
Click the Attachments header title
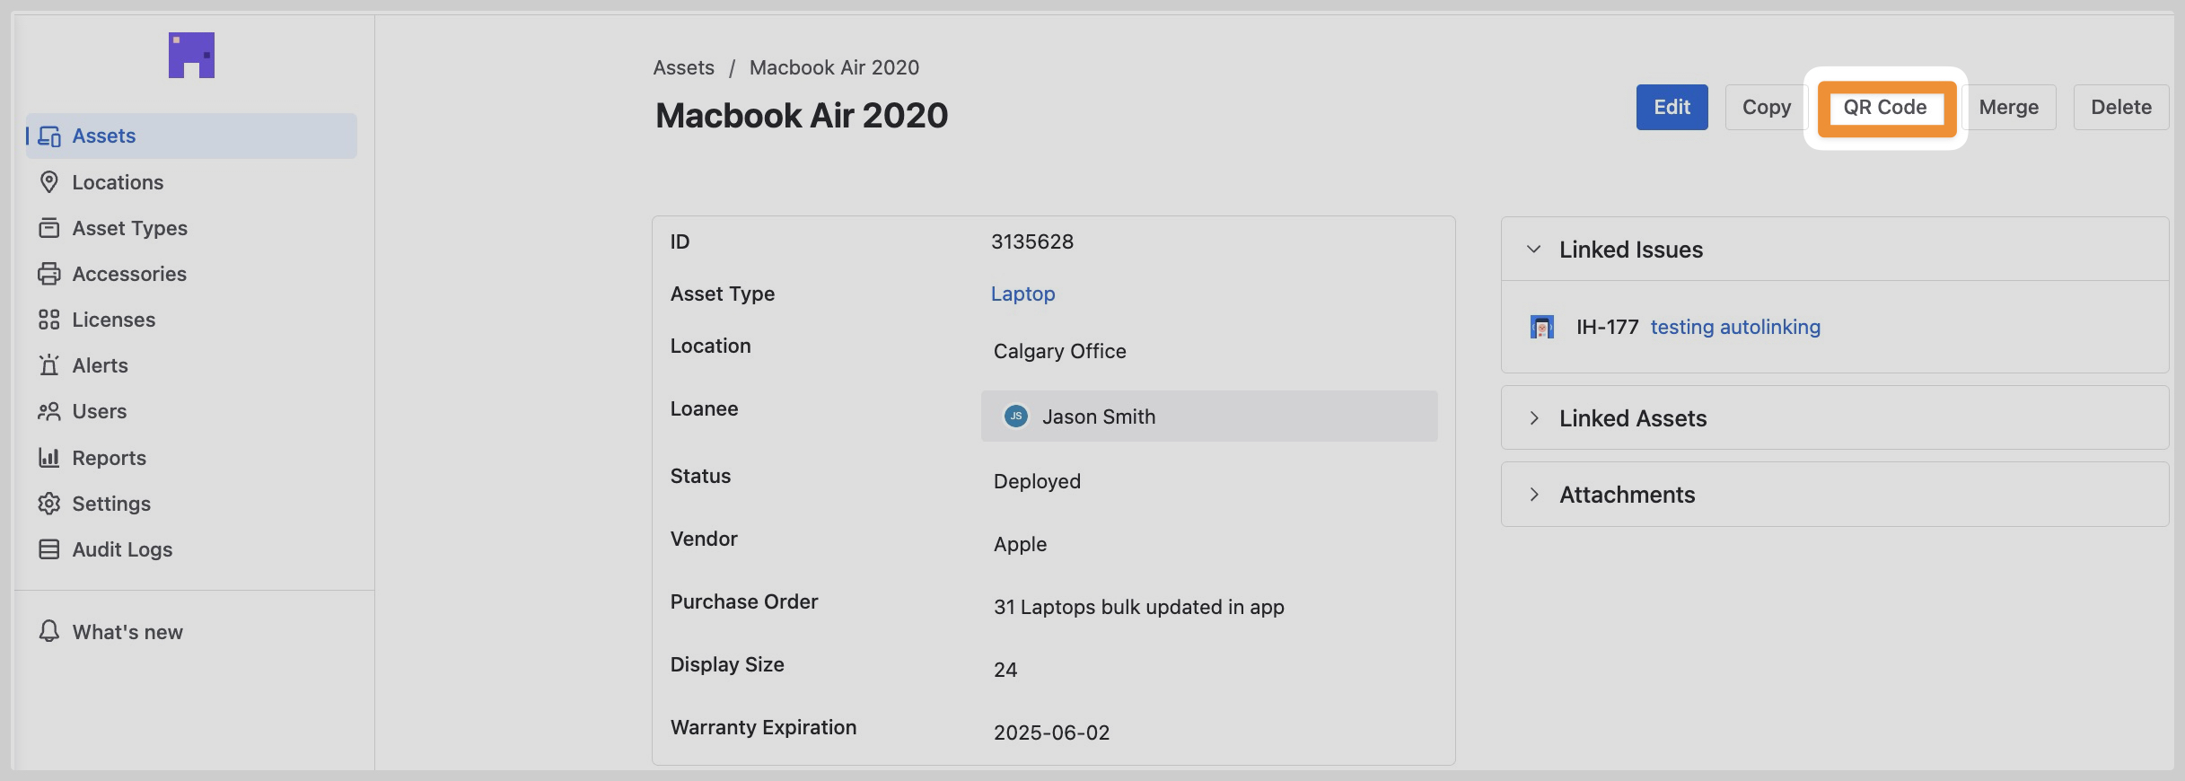[x=1627, y=495]
